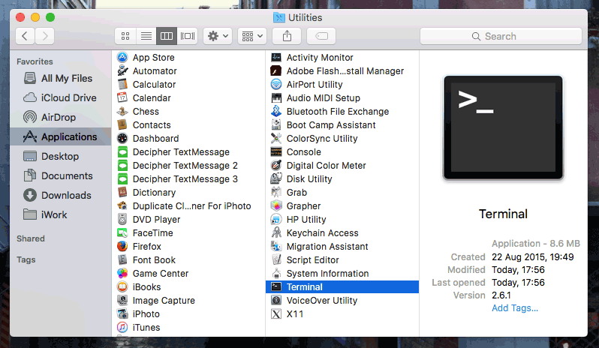The image size is (599, 348).
Task: Click the Keychain Access icon
Action: pos(275,232)
